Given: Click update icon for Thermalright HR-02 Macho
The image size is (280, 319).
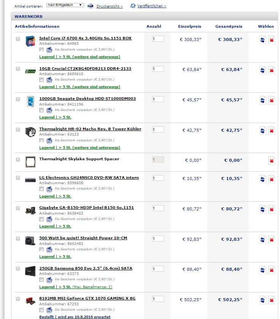Looking at the screenshot, I should click(262, 131).
